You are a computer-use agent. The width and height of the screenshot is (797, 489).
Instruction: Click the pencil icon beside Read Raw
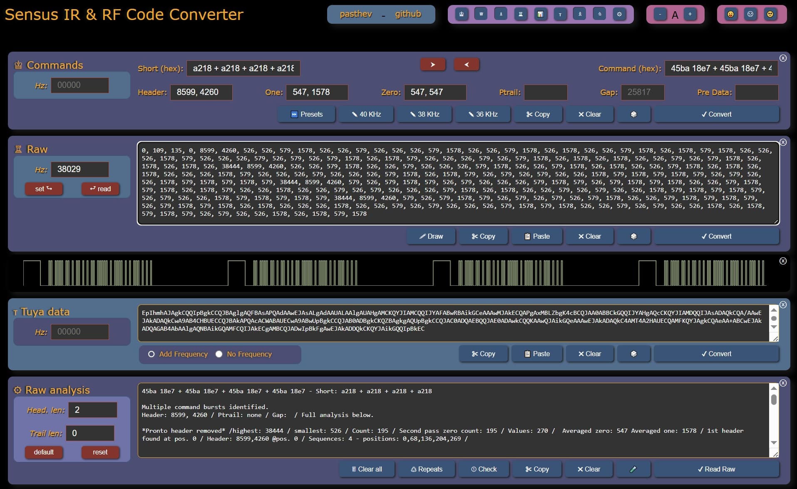pyautogui.click(x=633, y=469)
